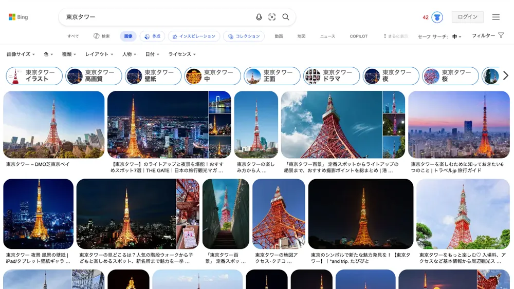Open the hamburger menu icon
This screenshot has width=514, height=289.
click(495, 17)
